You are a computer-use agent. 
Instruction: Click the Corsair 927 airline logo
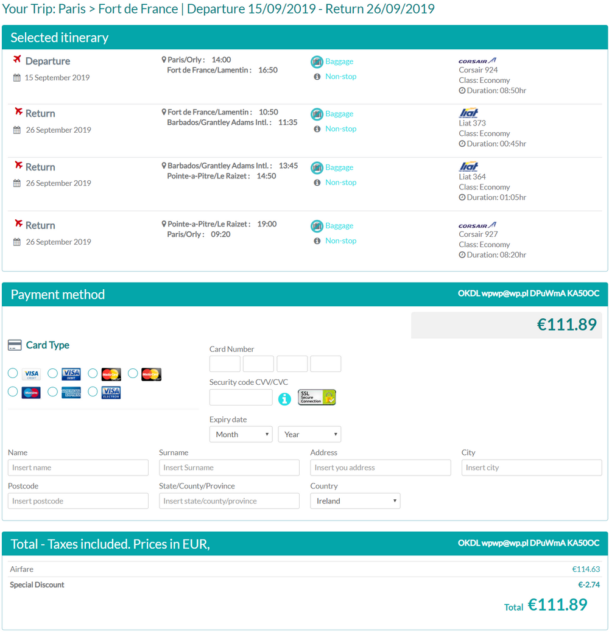[477, 225]
